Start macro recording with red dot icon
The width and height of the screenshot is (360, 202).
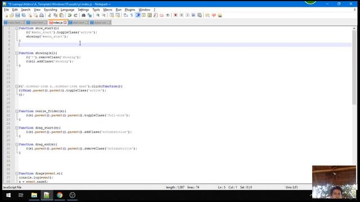(x=175, y=15)
